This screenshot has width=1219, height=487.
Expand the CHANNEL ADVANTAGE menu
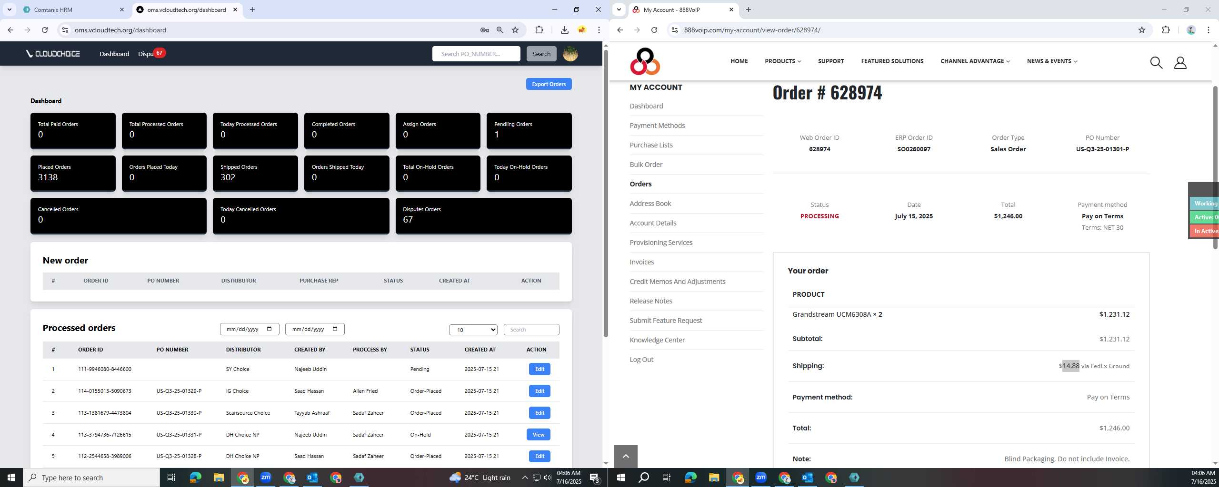click(x=975, y=61)
